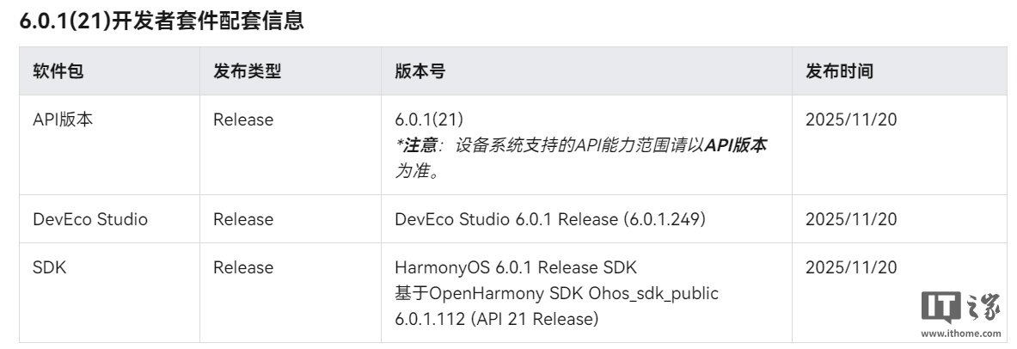Click DevEco Studio 6.0.1 Release (6.0.1.249) text
This screenshot has height=349, width=1017.
(x=550, y=219)
